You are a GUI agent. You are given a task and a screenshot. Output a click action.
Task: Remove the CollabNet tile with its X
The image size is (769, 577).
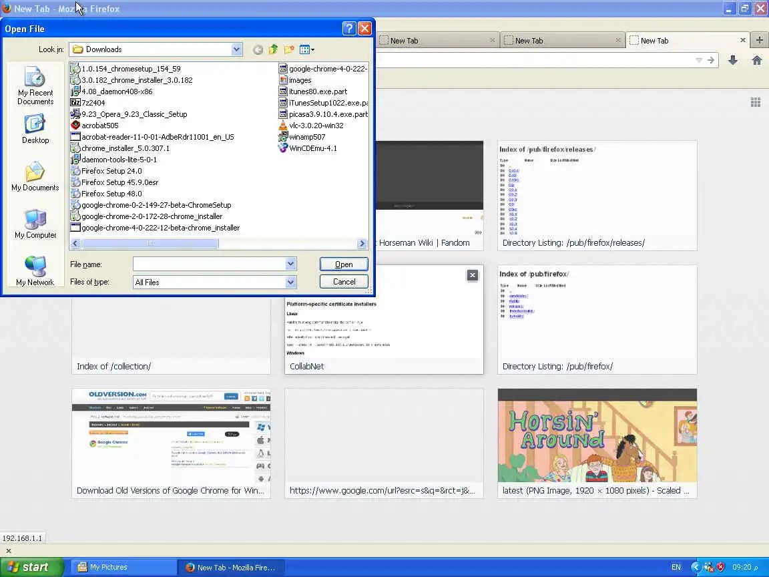tap(473, 275)
